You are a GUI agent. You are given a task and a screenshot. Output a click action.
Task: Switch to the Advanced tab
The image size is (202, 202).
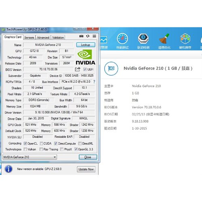click(x=43, y=38)
